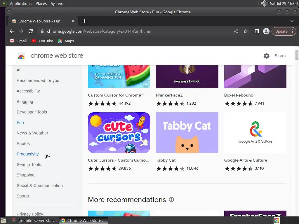The width and height of the screenshot is (299, 224).
Task: Select the Accessibility category
Action: (28, 91)
